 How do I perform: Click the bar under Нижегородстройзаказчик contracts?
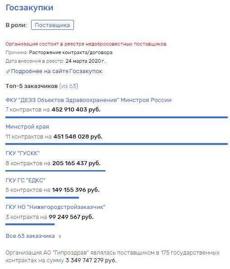click(30, 224)
